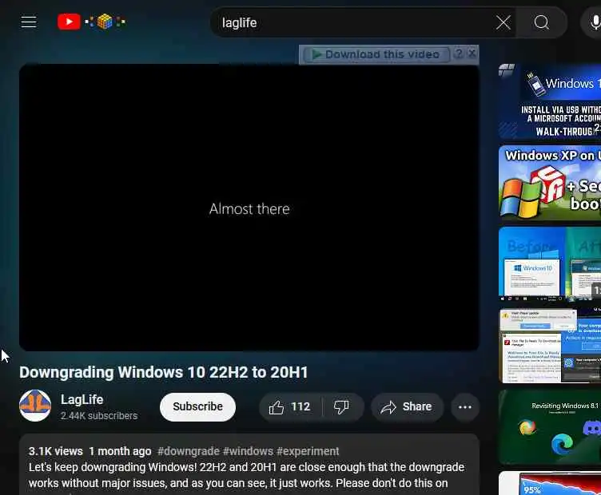Open the 95% chart thumbnail
The width and height of the screenshot is (601, 495).
550,483
